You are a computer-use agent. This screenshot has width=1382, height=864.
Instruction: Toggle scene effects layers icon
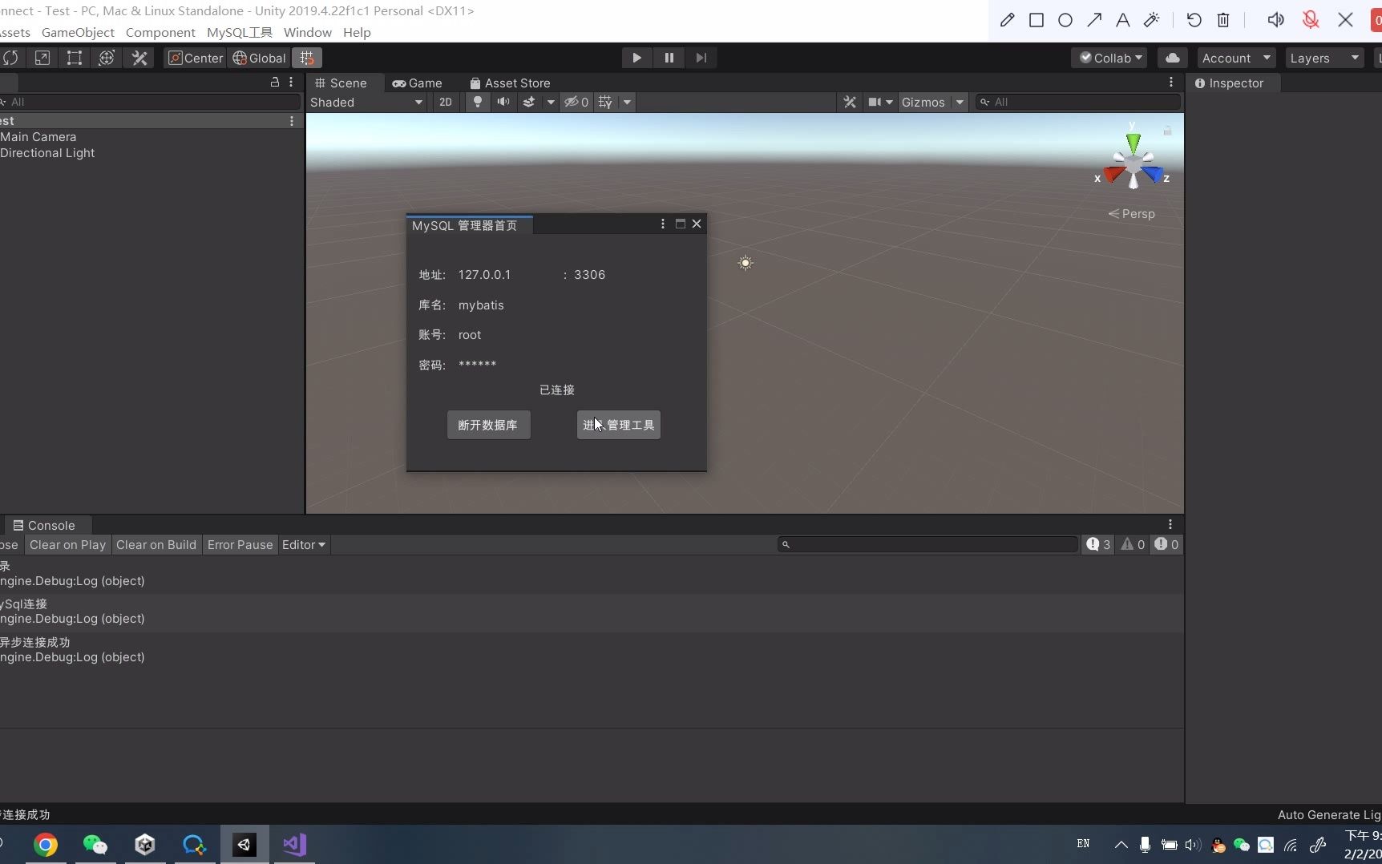click(x=529, y=102)
